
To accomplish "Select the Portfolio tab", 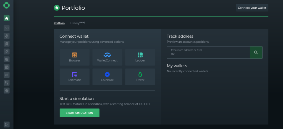I will tap(59, 23).
